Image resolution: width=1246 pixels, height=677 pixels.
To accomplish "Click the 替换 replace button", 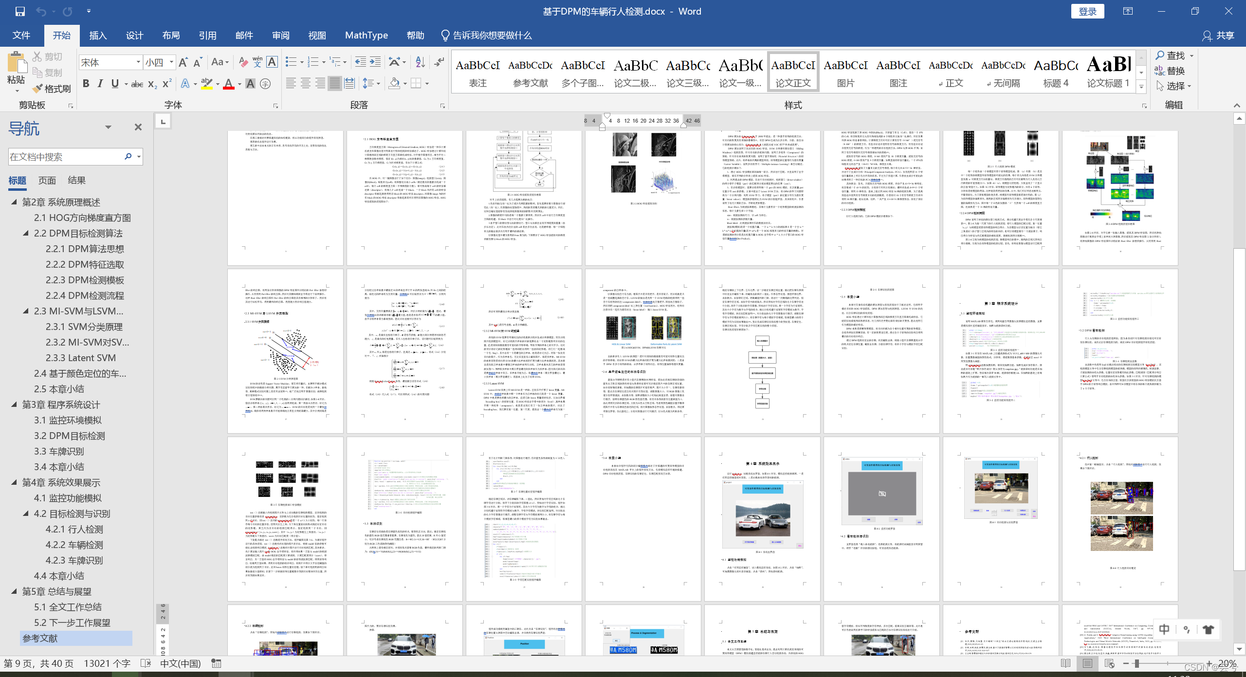I will tap(1170, 71).
